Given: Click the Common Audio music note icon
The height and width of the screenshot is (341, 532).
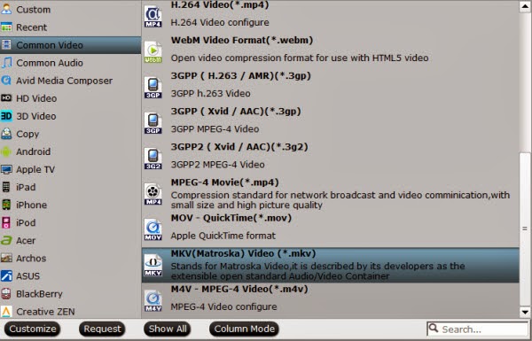Looking at the screenshot, I should tap(6, 63).
